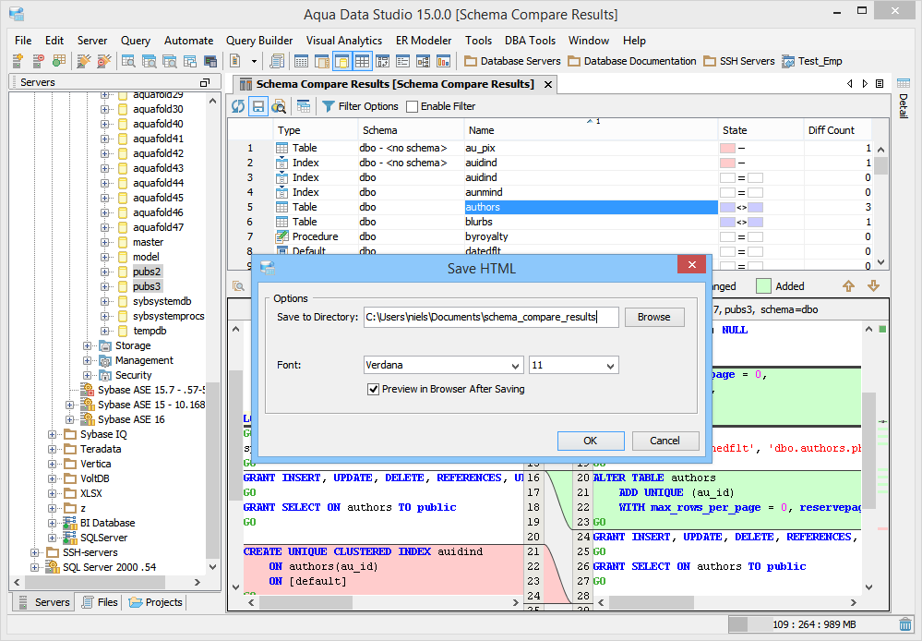Click the search icon left of diff legend
The height and width of the screenshot is (641, 922).
[x=238, y=286]
